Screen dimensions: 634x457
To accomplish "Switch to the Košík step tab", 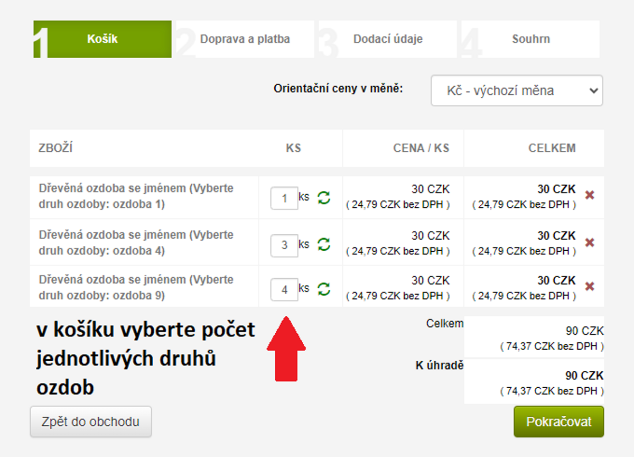I will coord(102,39).
